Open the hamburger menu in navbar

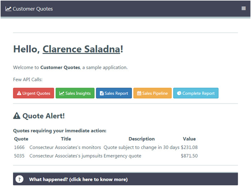tap(243, 8)
